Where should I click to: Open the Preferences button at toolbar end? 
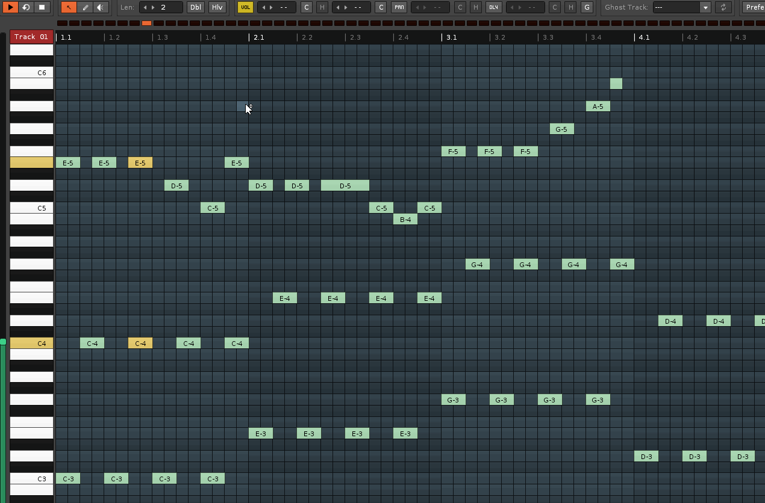click(753, 7)
